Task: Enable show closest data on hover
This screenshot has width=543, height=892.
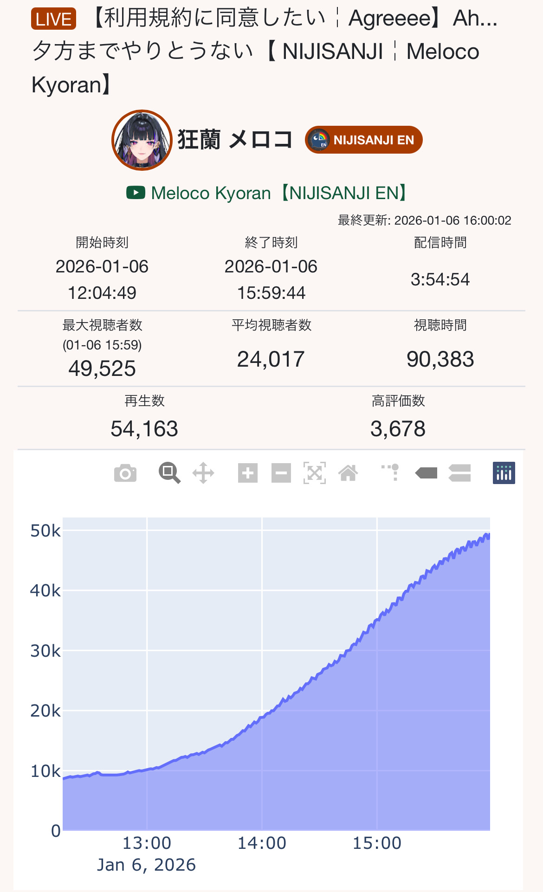Action: click(x=426, y=473)
